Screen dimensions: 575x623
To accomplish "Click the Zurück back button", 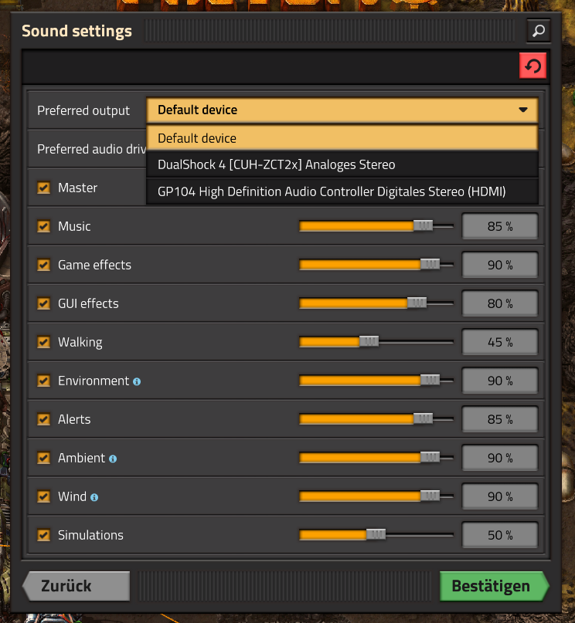I will [x=77, y=586].
